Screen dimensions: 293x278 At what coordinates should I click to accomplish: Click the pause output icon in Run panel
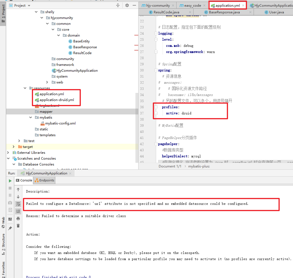10,195
